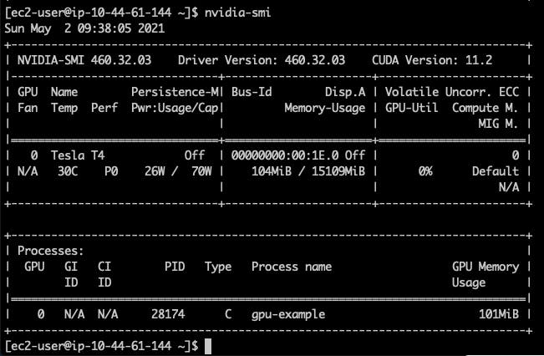Click the 104MiB / 15109MiB memory usage value
Viewport: 544px width, 356px height.
[x=308, y=171]
